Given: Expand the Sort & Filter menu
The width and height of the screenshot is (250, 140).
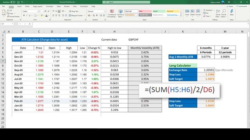Looking at the screenshot, I should (x=218, y=13).
